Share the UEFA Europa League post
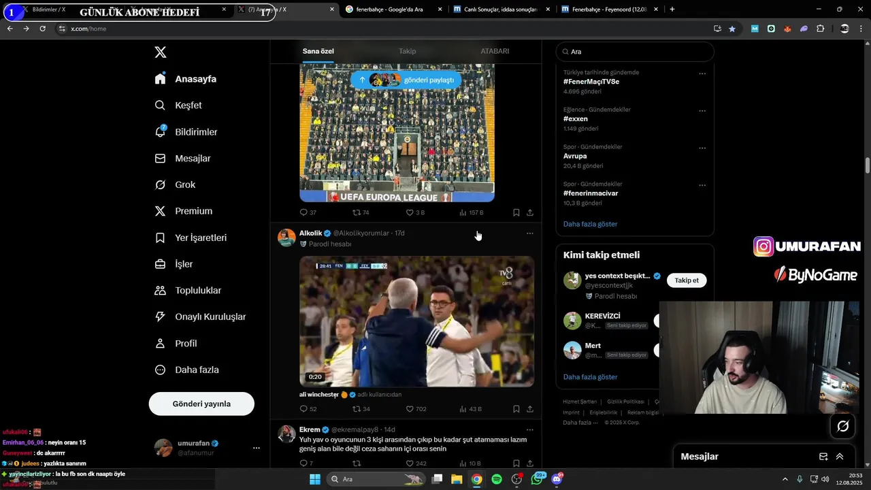 pos(530,212)
